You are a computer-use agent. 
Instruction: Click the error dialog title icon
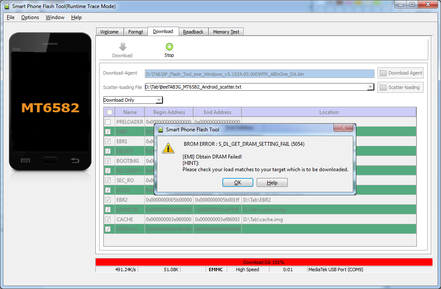161,130
